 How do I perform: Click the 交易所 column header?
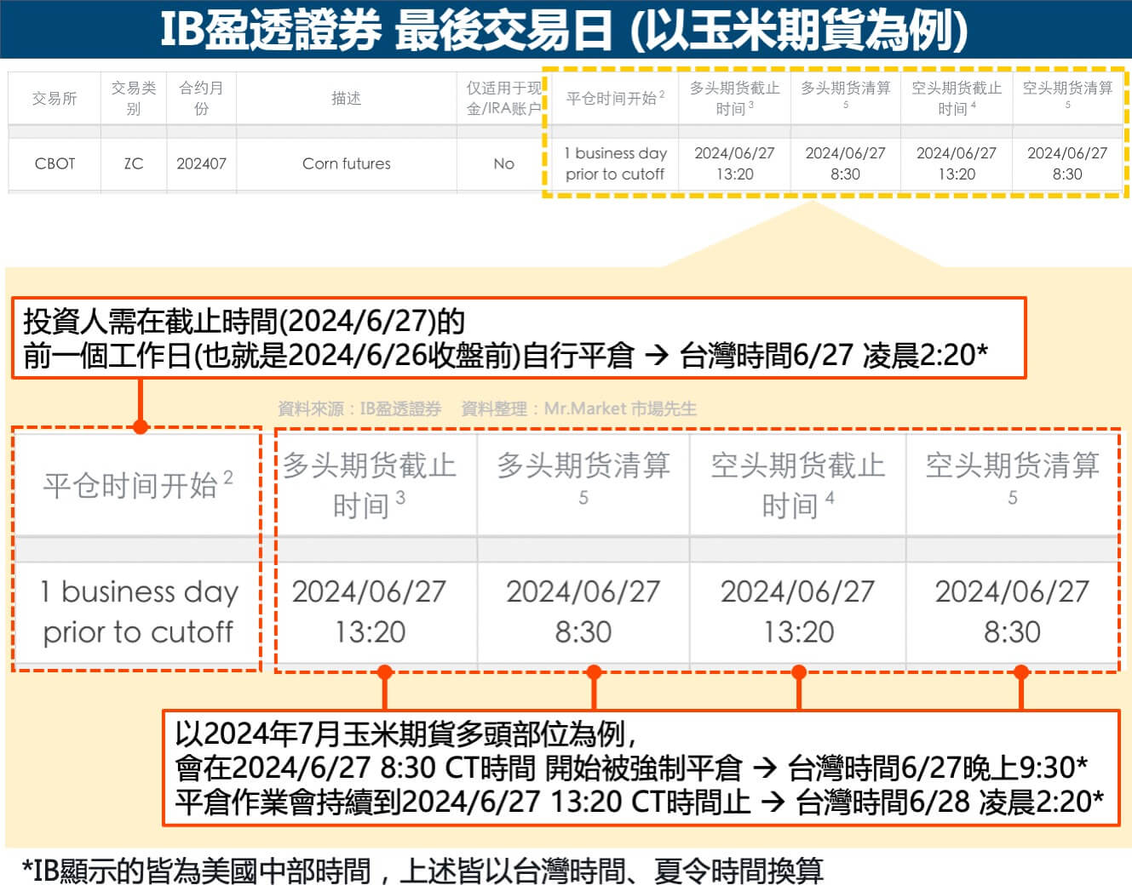pyautogui.click(x=55, y=99)
